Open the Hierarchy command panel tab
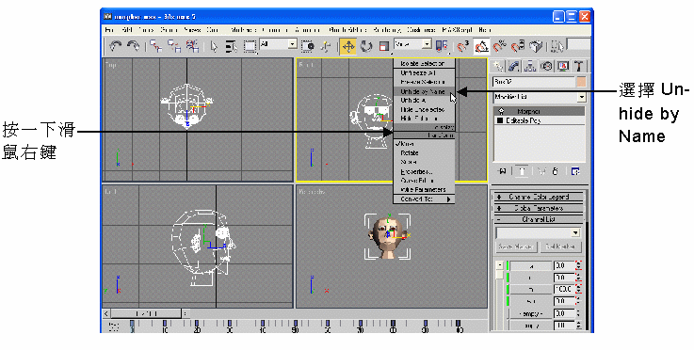The width and height of the screenshot is (694, 350). [x=530, y=67]
